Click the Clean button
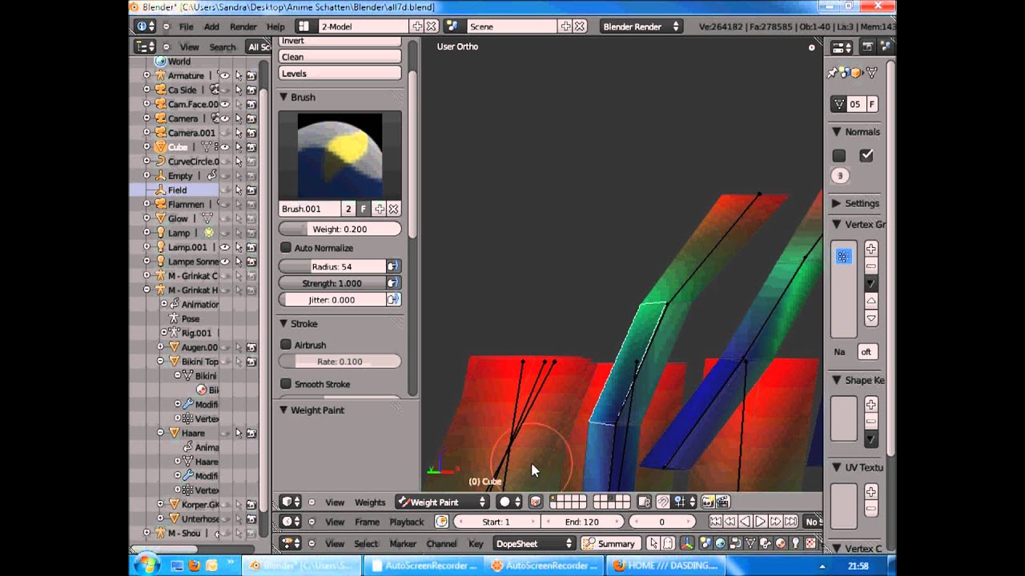1025x576 pixels. [340, 57]
